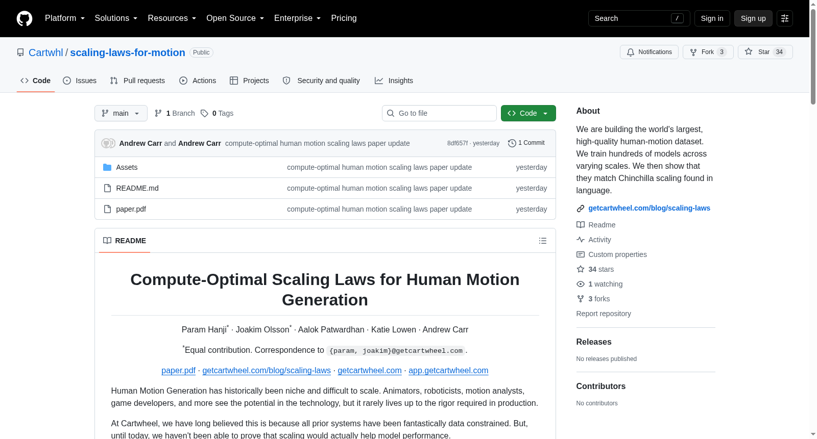Click the commit history clock icon
Viewport: 817px width, 439px height.
(x=512, y=143)
